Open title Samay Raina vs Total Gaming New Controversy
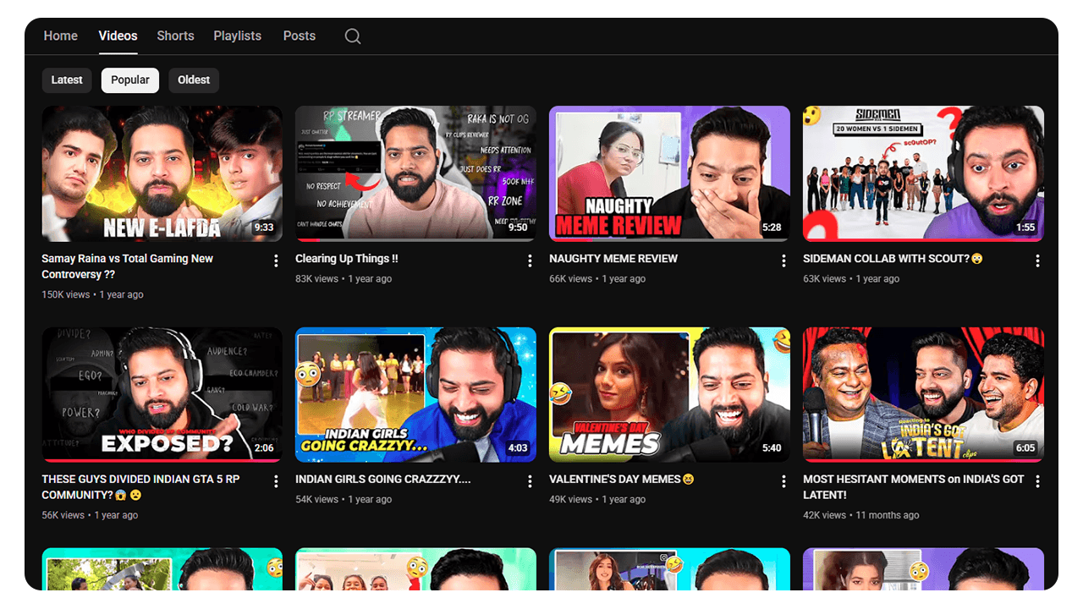This screenshot has height=609, width=1083. (127, 266)
